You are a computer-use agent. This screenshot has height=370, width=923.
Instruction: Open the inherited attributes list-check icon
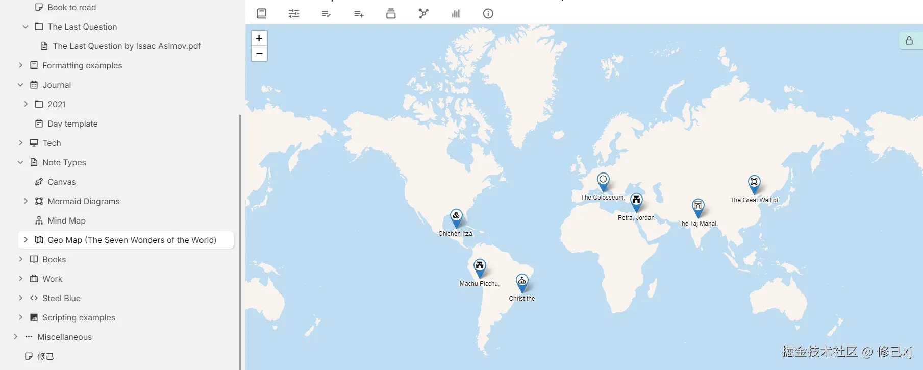(327, 13)
